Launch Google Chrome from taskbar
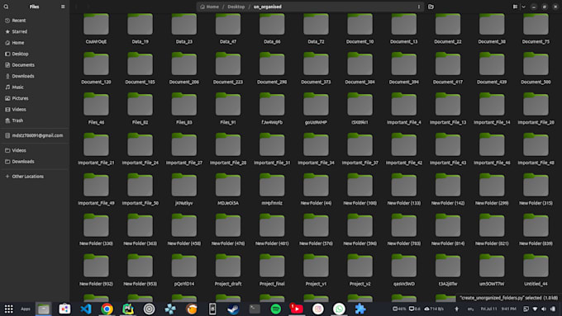The width and height of the screenshot is (562, 316). click(x=107, y=309)
